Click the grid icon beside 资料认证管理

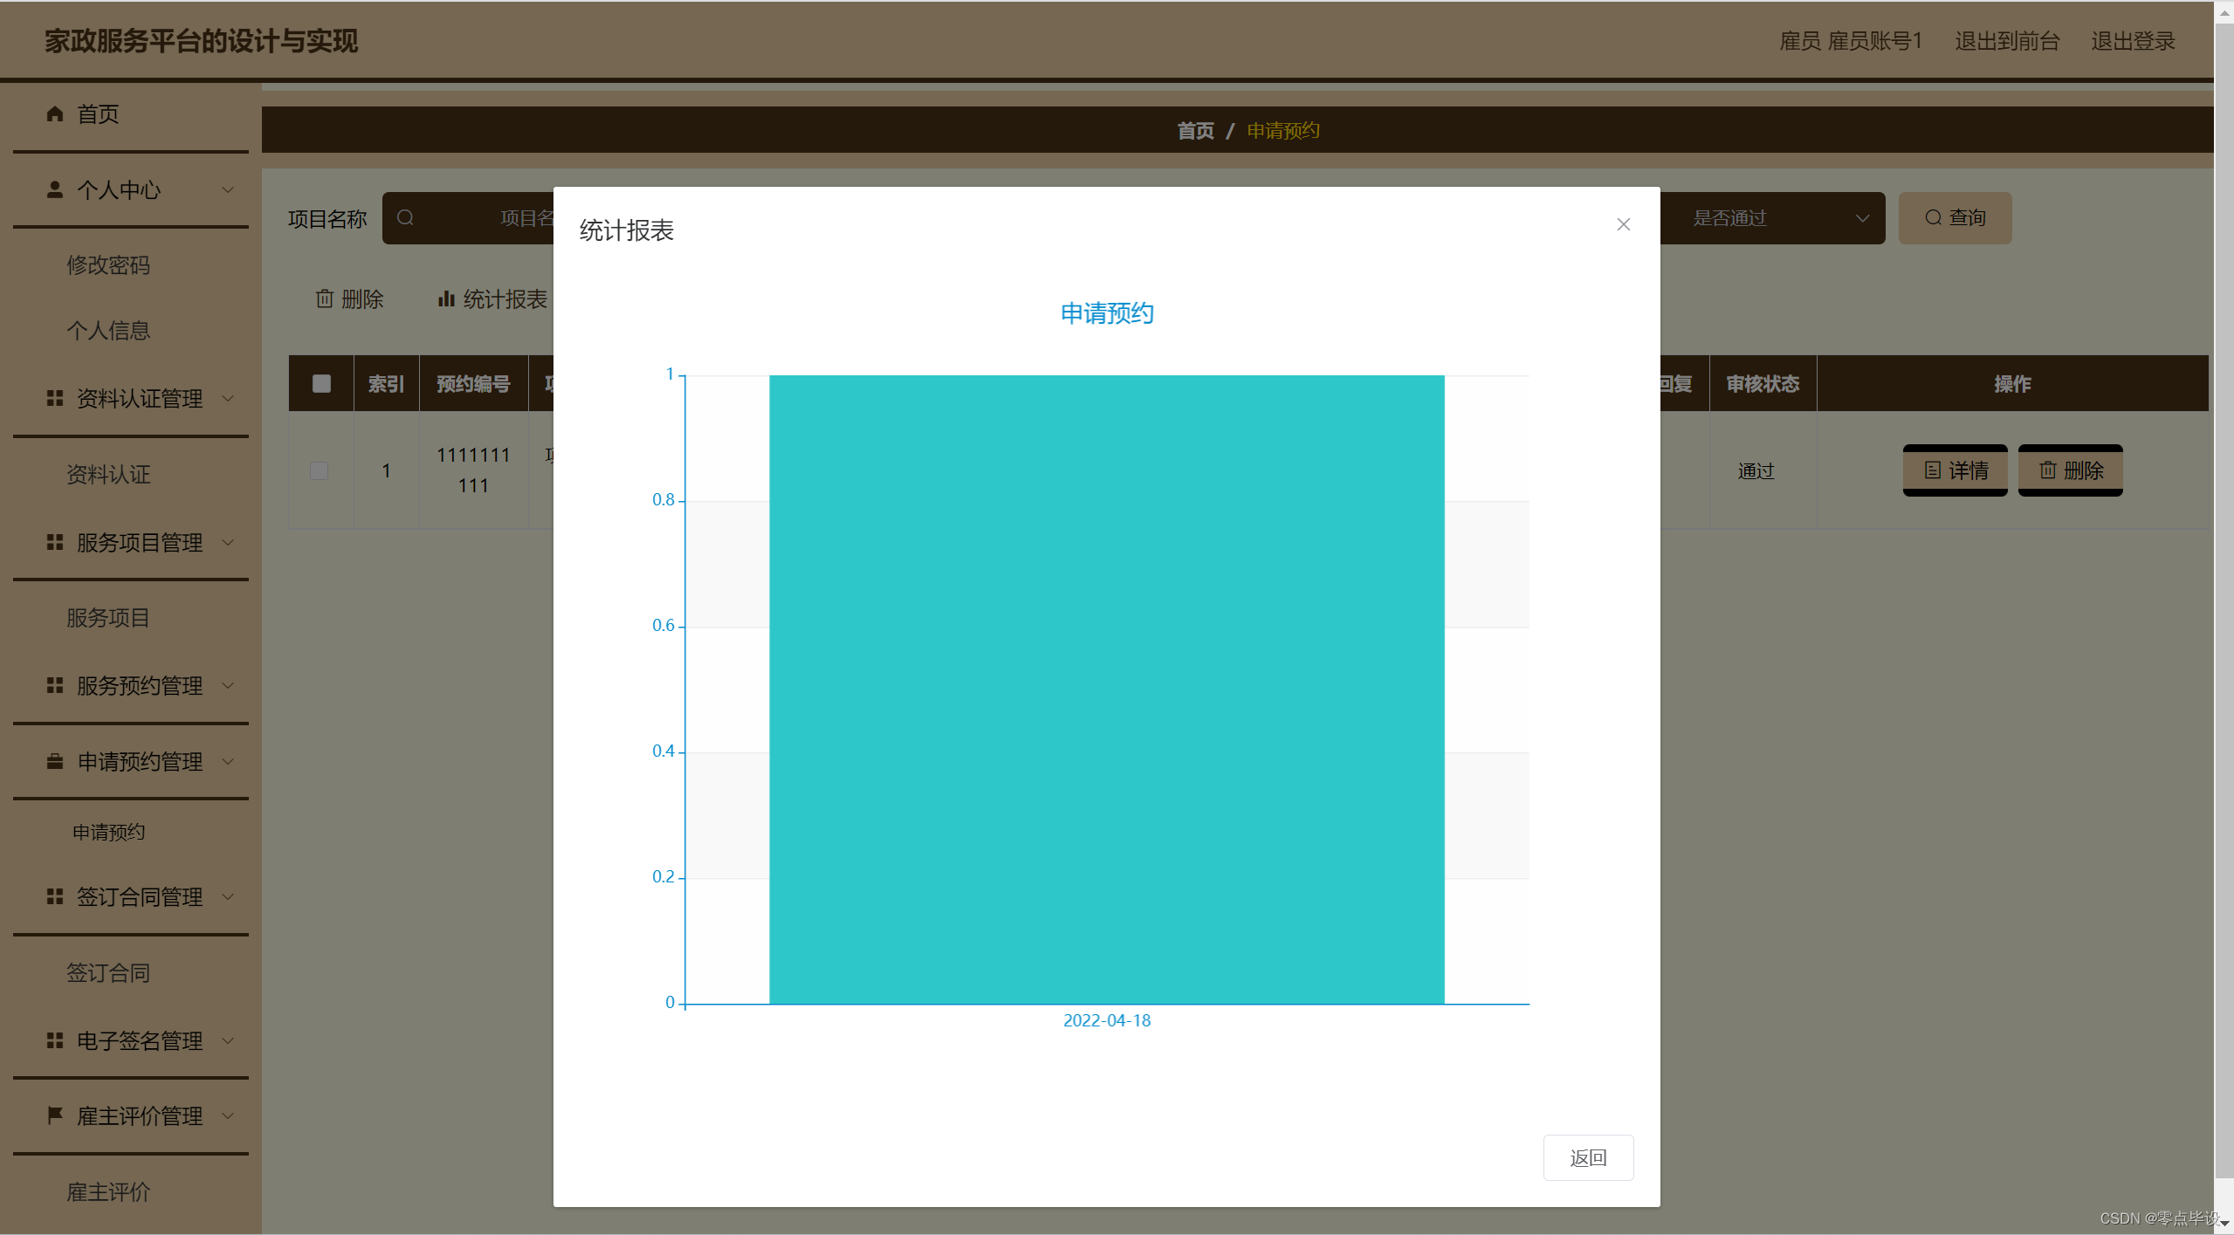tap(55, 398)
